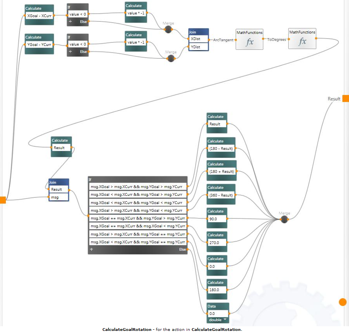Edit the 0.0 value in Calculate block

point(217,266)
